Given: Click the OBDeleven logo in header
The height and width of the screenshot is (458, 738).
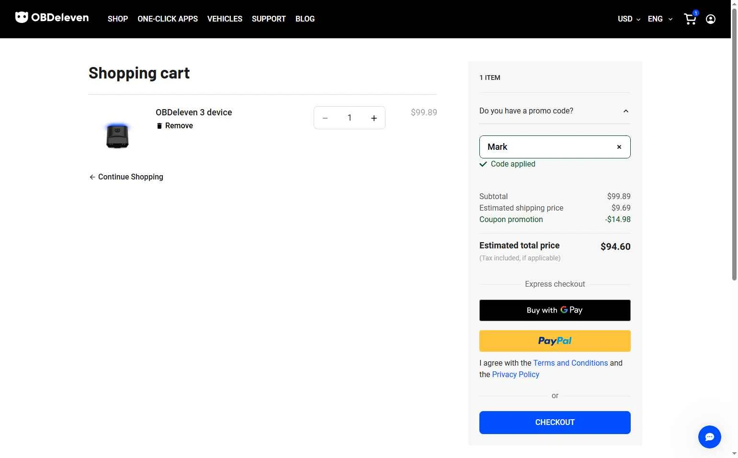Looking at the screenshot, I should pos(52,18).
